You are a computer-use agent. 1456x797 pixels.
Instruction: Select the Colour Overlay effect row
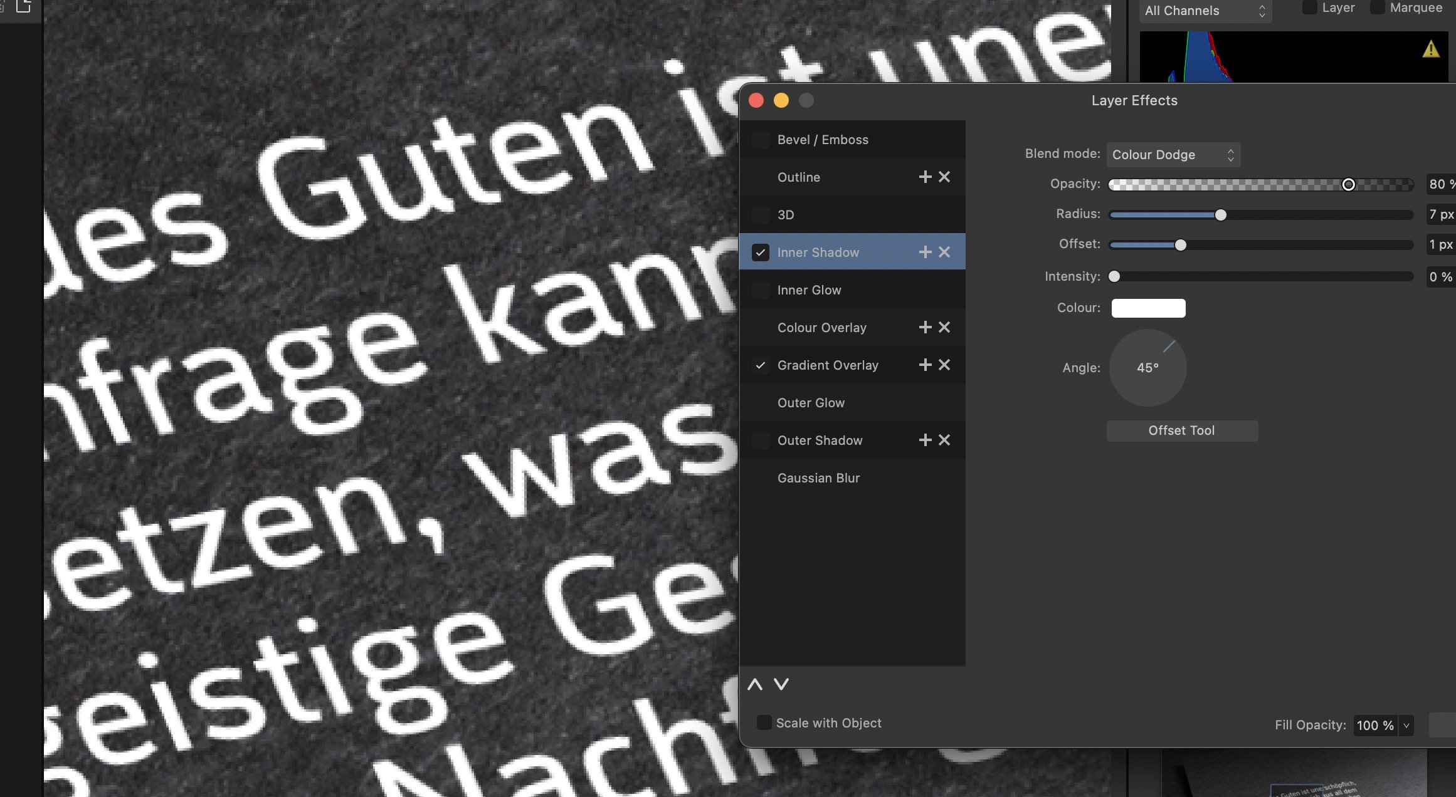852,328
